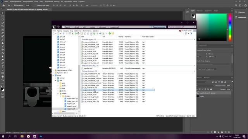
Task: Open OpenIV view mode dropdown arrow
Action: 188,34
